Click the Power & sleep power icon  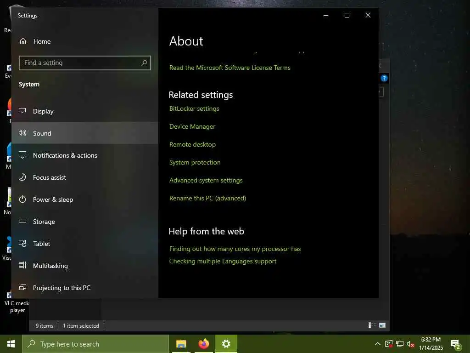(22, 199)
